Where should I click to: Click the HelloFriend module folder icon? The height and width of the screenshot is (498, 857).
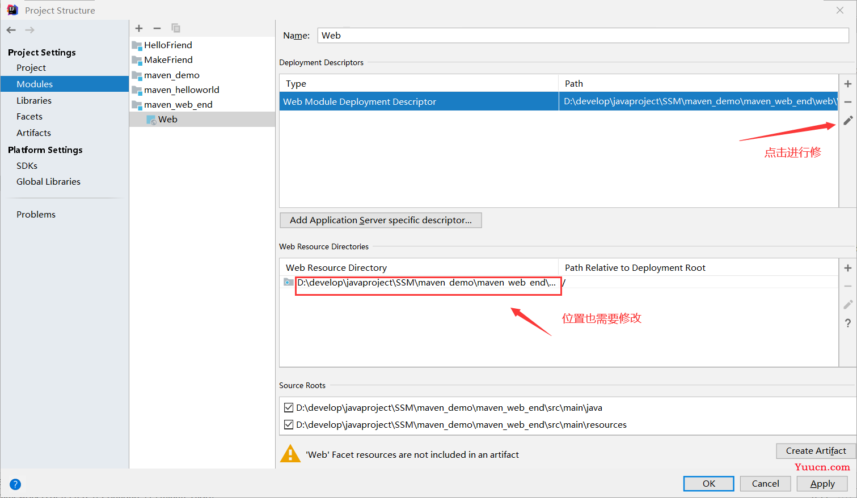(137, 45)
